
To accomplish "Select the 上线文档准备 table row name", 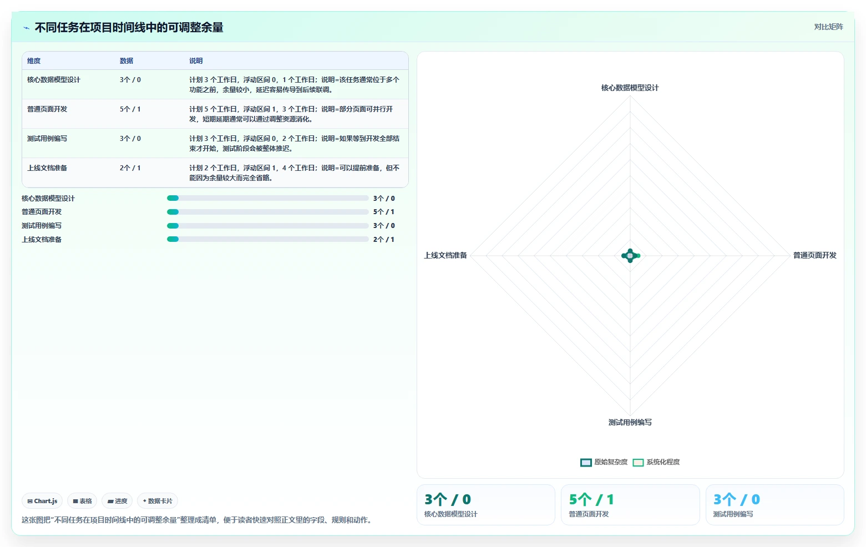I will coord(47,168).
